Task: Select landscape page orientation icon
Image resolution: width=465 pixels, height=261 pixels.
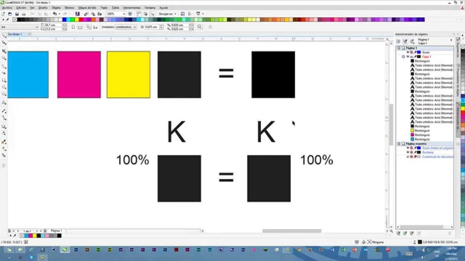Action: pyautogui.click(x=80, y=27)
